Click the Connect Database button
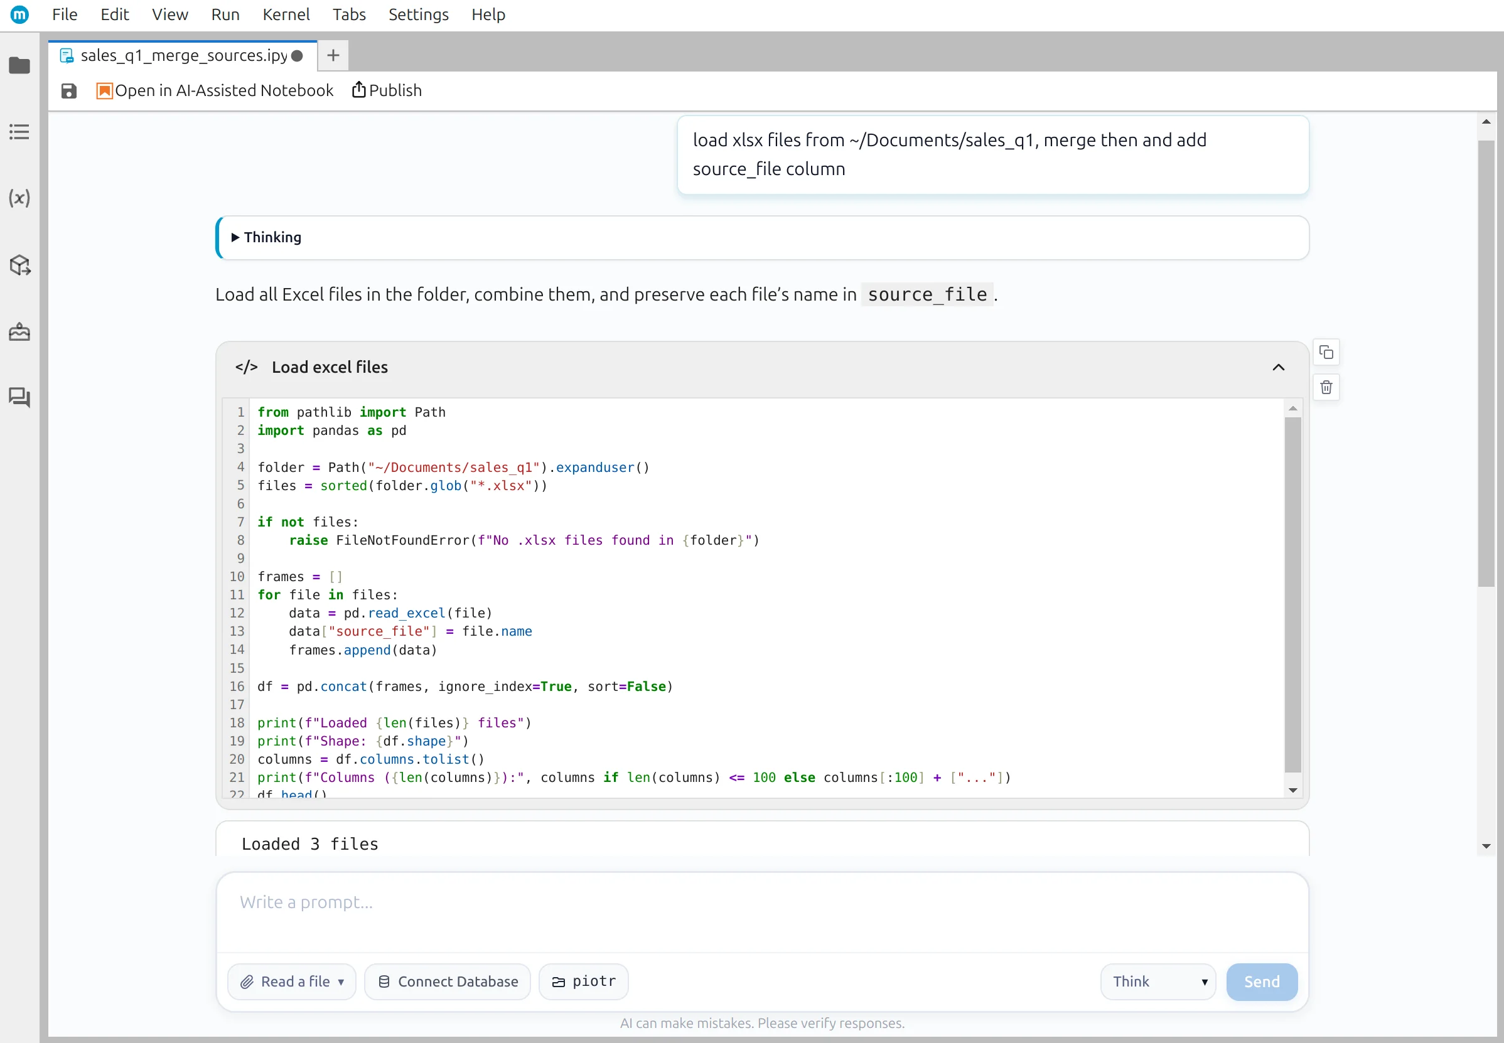 tap(448, 981)
